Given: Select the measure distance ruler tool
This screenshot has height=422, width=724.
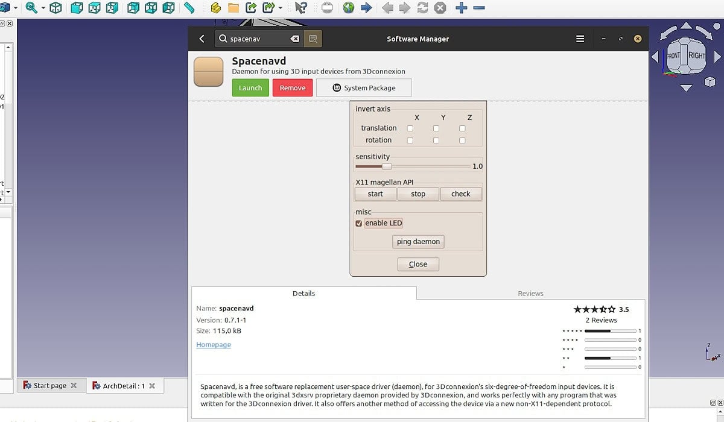Looking at the screenshot, I should [x=189, y=8].
